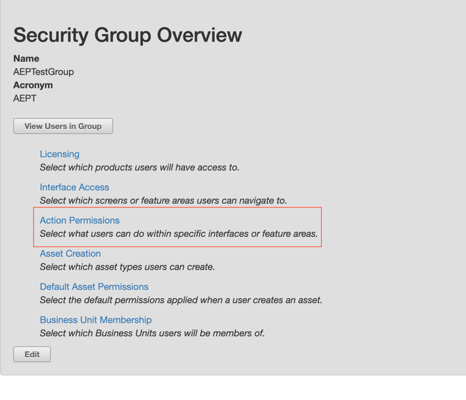Open the Business Unit Membership link
This screenshot has width=466, height=400.
click(96, 320)
